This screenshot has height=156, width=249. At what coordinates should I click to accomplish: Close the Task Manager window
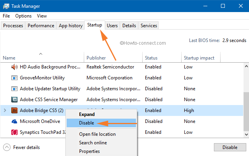click(x=240, y=6)
